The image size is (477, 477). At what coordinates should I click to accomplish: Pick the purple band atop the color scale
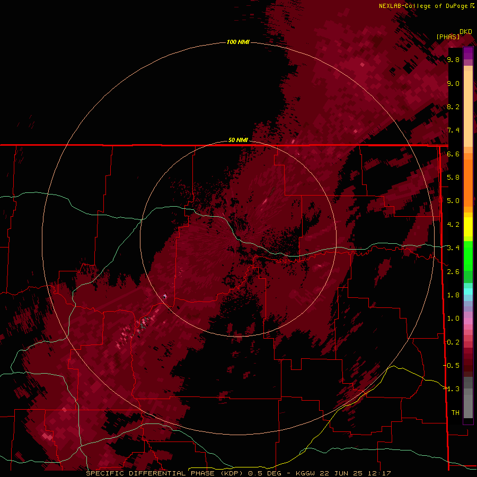pos(468,53)
